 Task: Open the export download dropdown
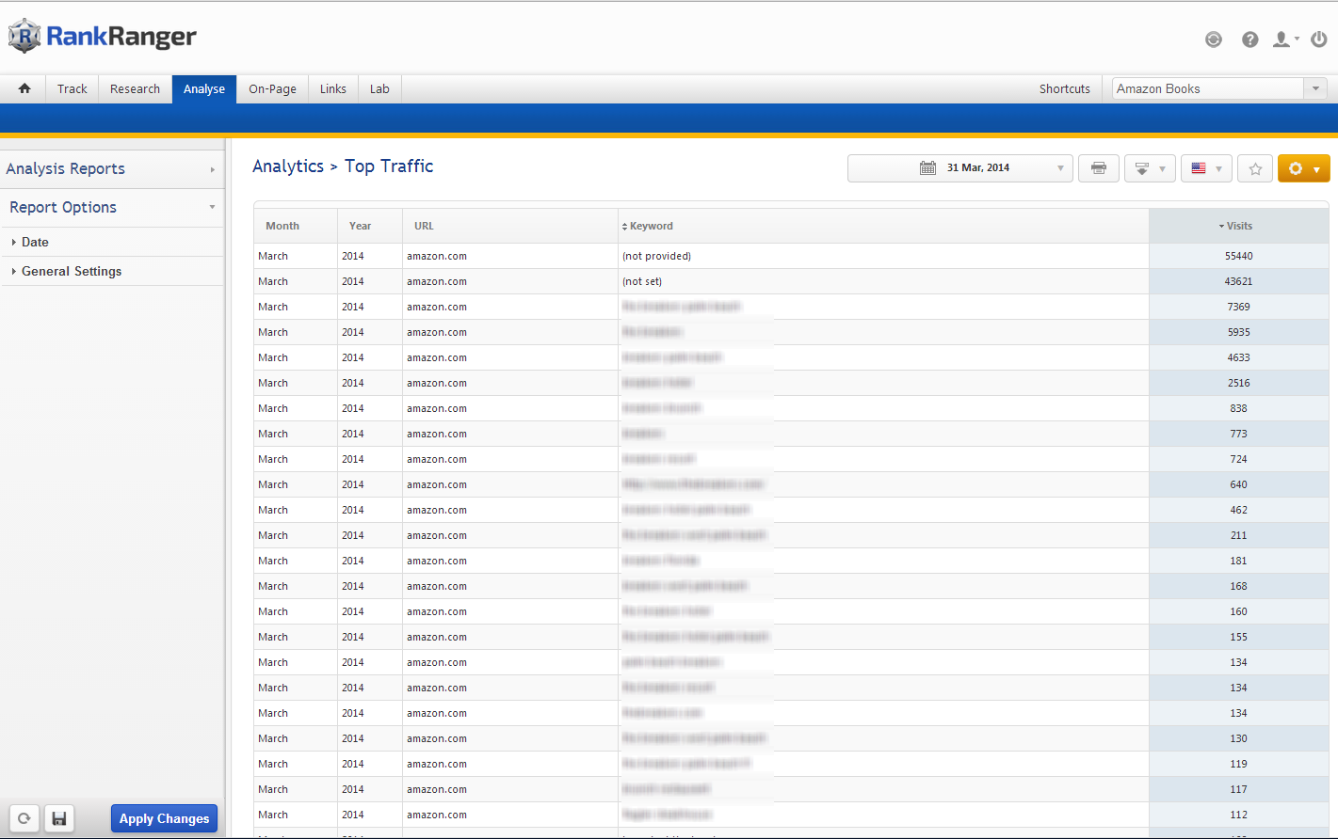click(1150, 168)
